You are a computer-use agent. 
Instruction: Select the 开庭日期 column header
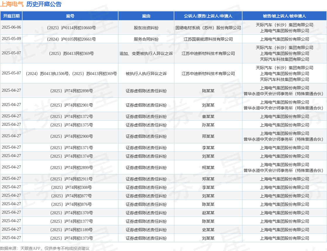point(11,16)
